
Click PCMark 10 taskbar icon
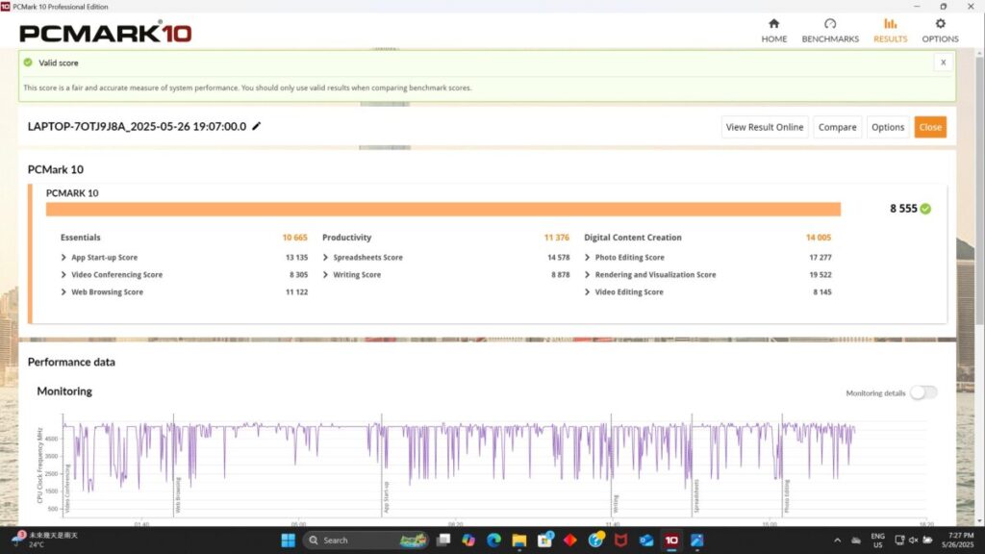671,541
